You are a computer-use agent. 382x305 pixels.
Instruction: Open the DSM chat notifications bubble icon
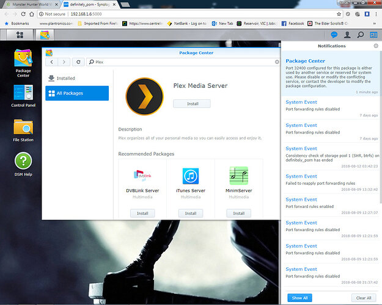(x=334, y=35)
